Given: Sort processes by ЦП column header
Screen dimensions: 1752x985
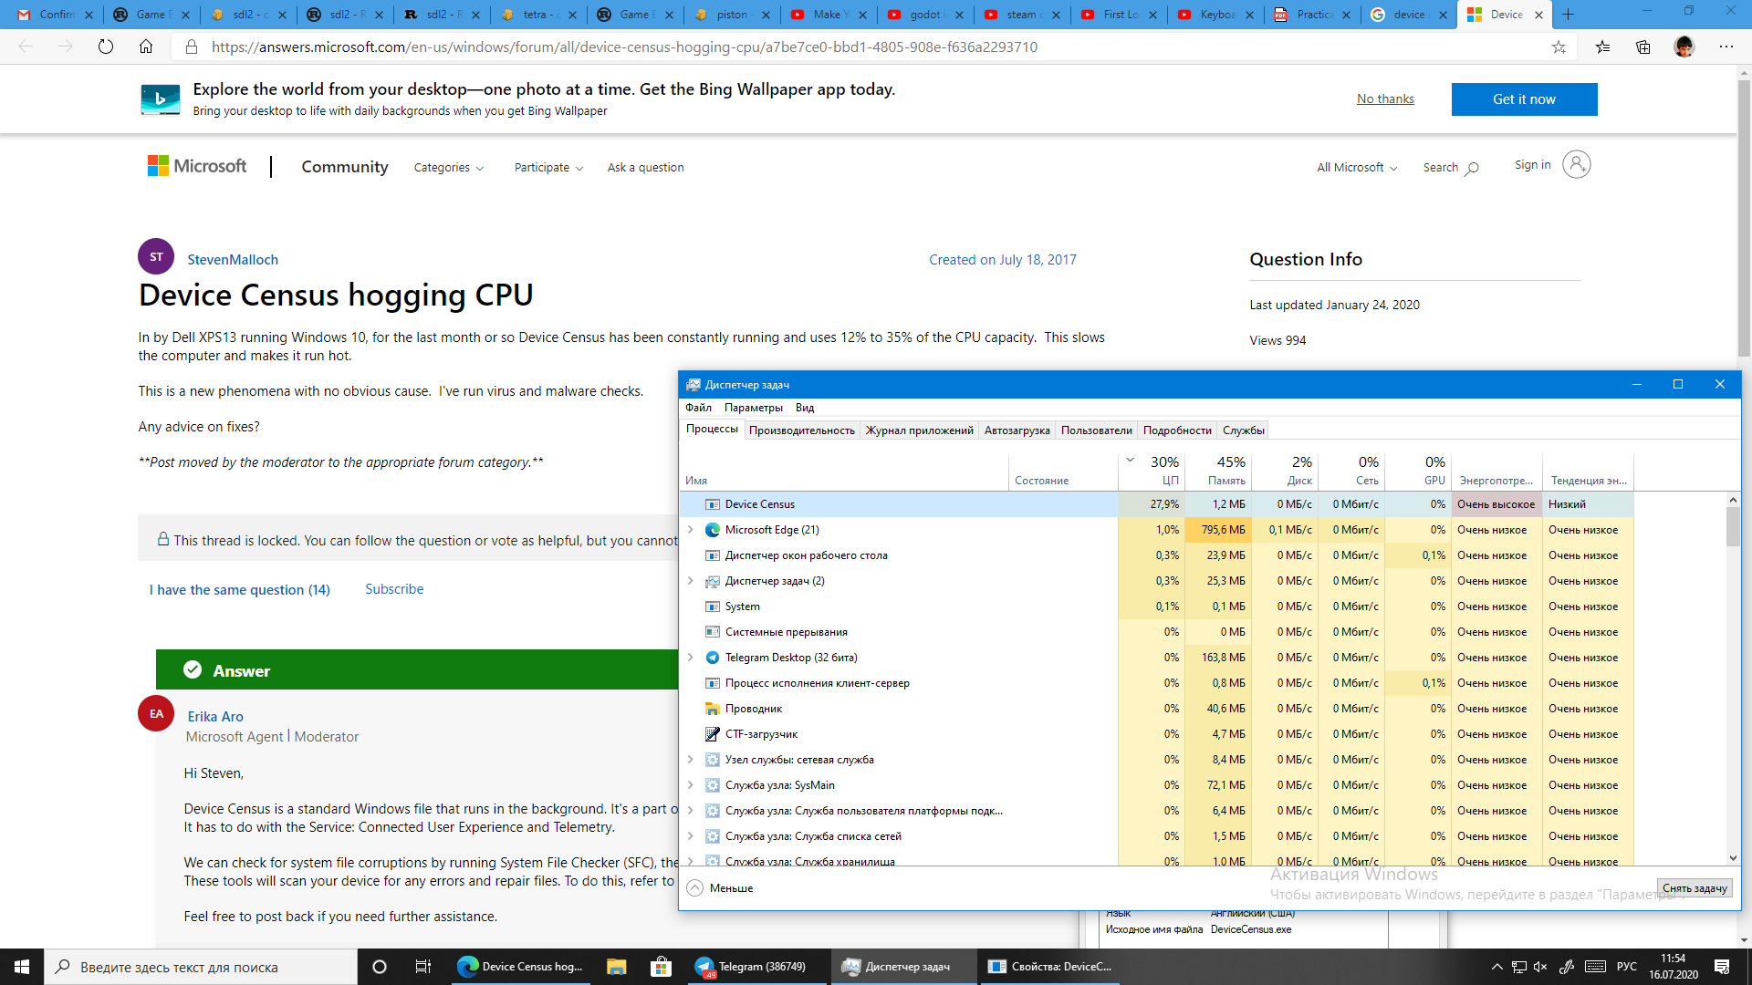Looking at the screenshot, I should [x=1152, y=471].
